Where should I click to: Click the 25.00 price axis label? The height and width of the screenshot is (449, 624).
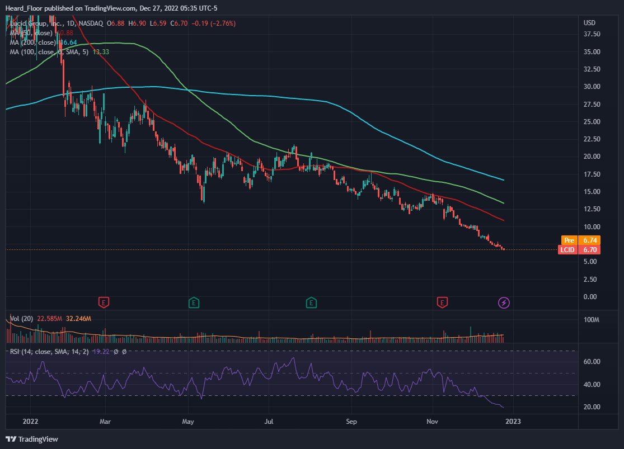[592, 122]
